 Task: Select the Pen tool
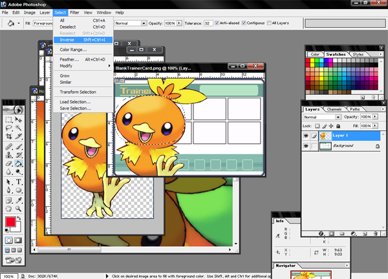[8, 191]
